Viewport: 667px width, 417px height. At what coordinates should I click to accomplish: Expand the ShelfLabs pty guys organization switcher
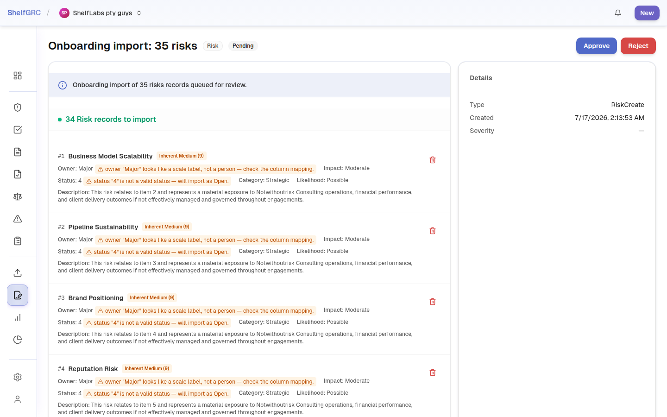pos(101,13)
